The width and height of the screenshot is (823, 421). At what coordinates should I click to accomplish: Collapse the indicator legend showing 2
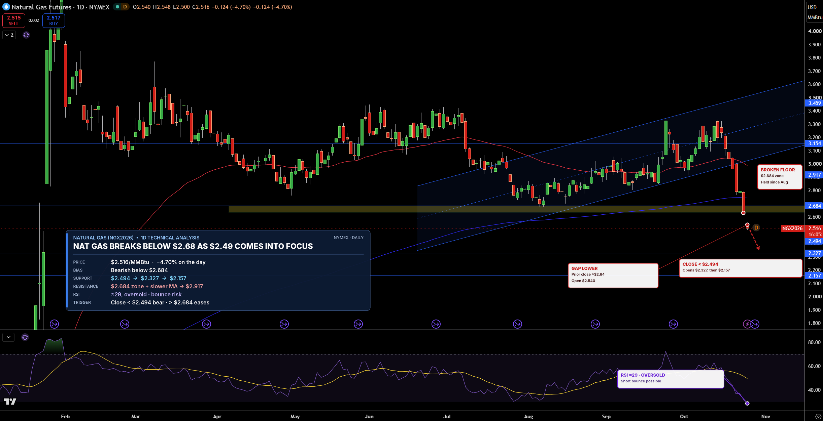[9, 35]
